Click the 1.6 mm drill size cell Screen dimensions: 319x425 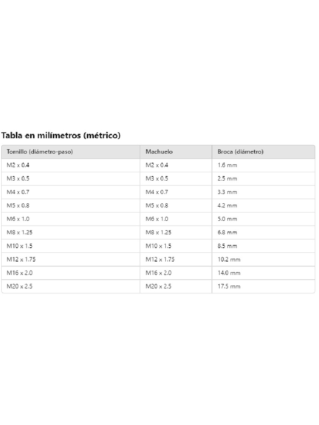point(227,165)
